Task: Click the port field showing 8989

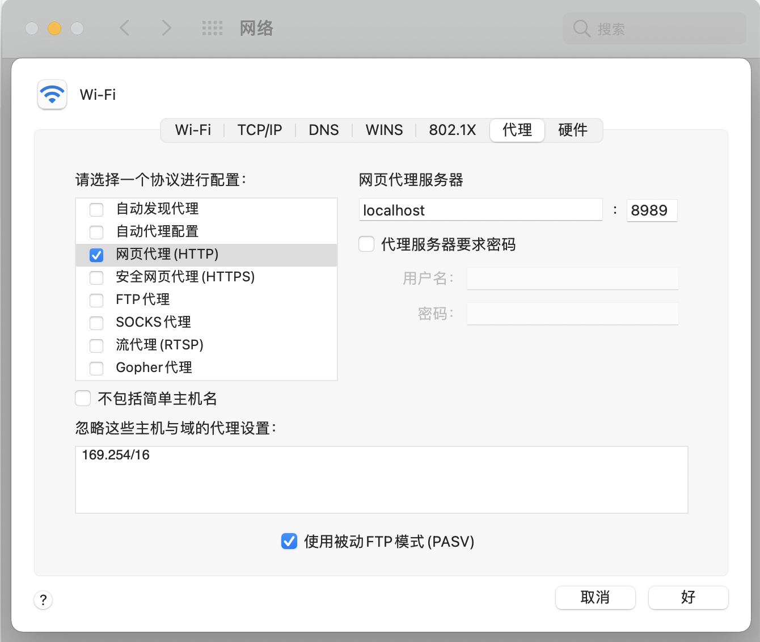Action: 652,210
